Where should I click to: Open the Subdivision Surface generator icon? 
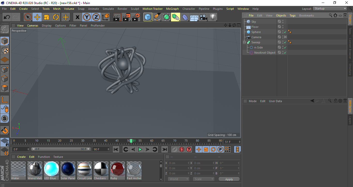(x=166, y=17)
